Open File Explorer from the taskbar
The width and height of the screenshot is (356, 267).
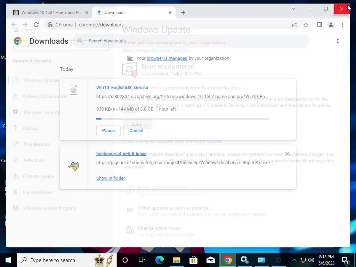click(176, 260)
